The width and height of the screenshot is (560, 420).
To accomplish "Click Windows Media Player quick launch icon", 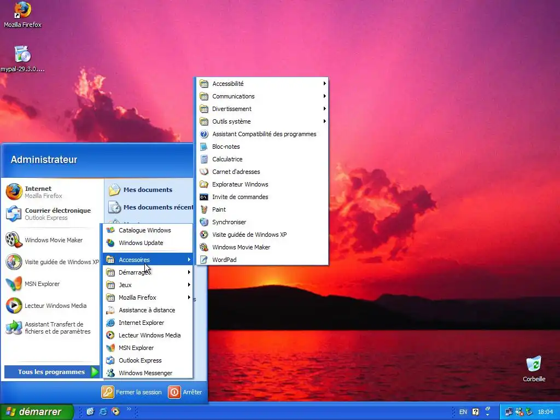I will coord(116,411).
